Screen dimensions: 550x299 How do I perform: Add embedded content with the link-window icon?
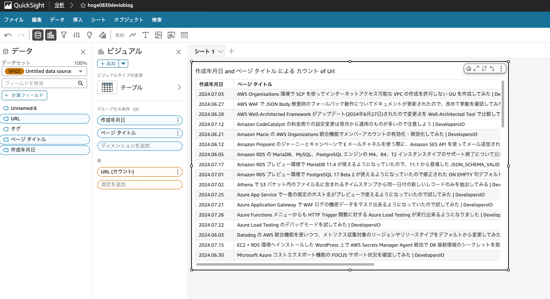[184, 35]
